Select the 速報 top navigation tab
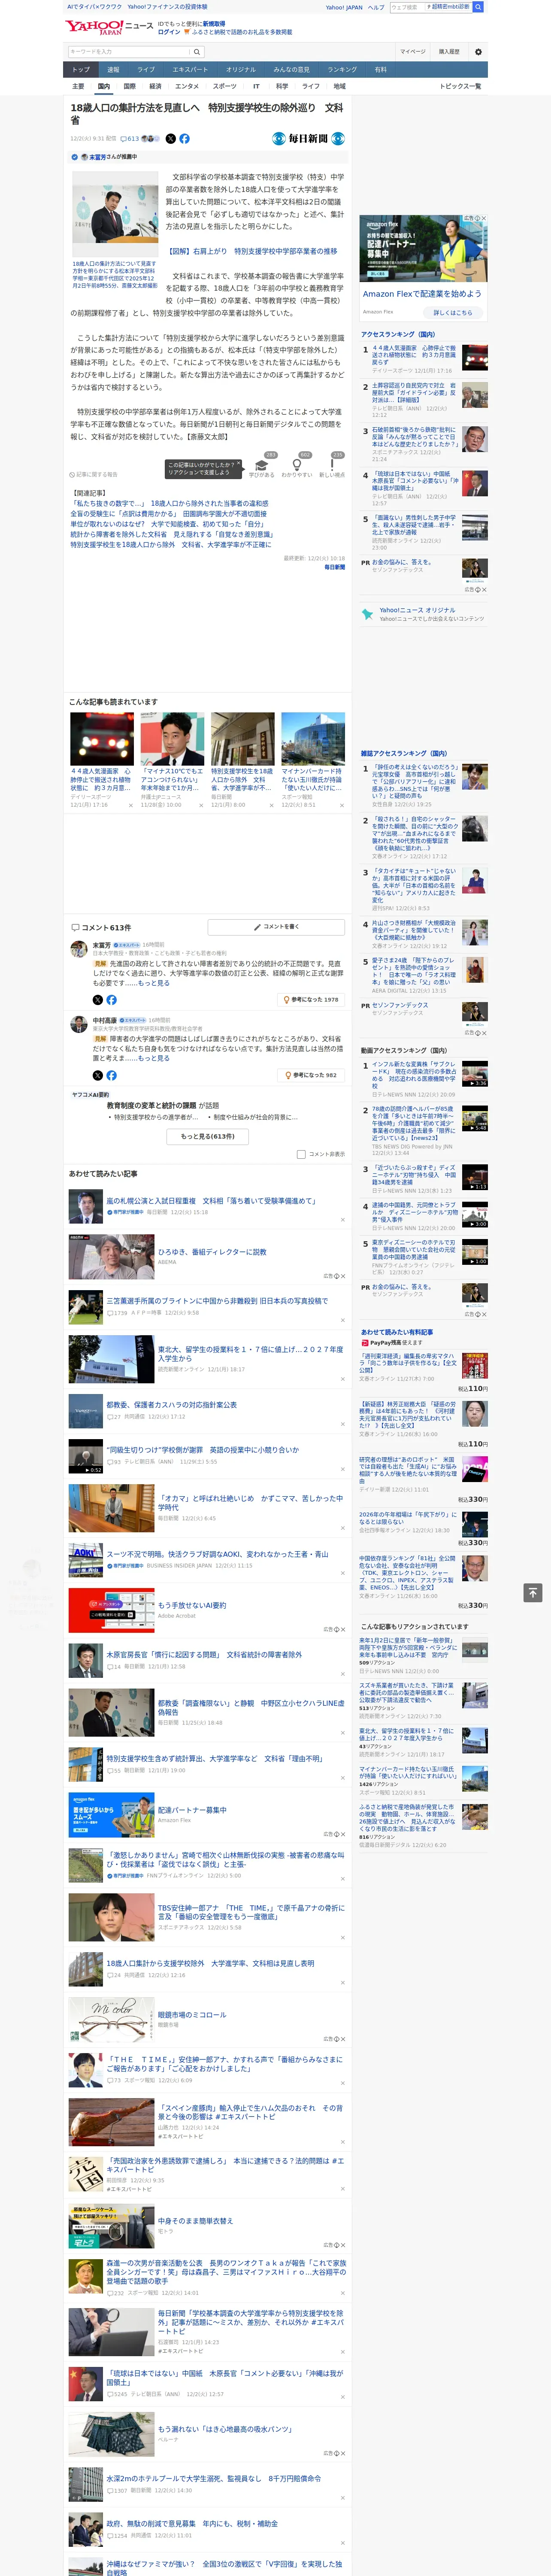This screenshot has width=551, height=2576. tap(113, 69)
